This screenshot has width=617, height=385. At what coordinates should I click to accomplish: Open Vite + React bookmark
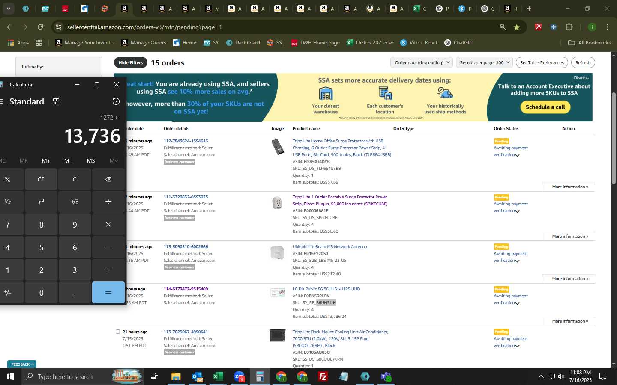pyautogui.click(x=419, y=43)
